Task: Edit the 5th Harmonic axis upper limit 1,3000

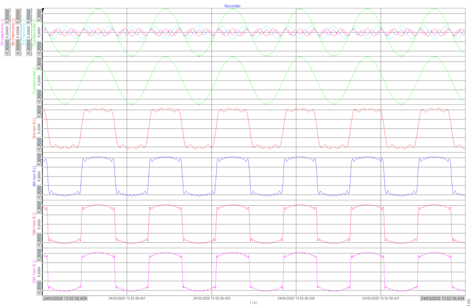Action: [18, 15]
